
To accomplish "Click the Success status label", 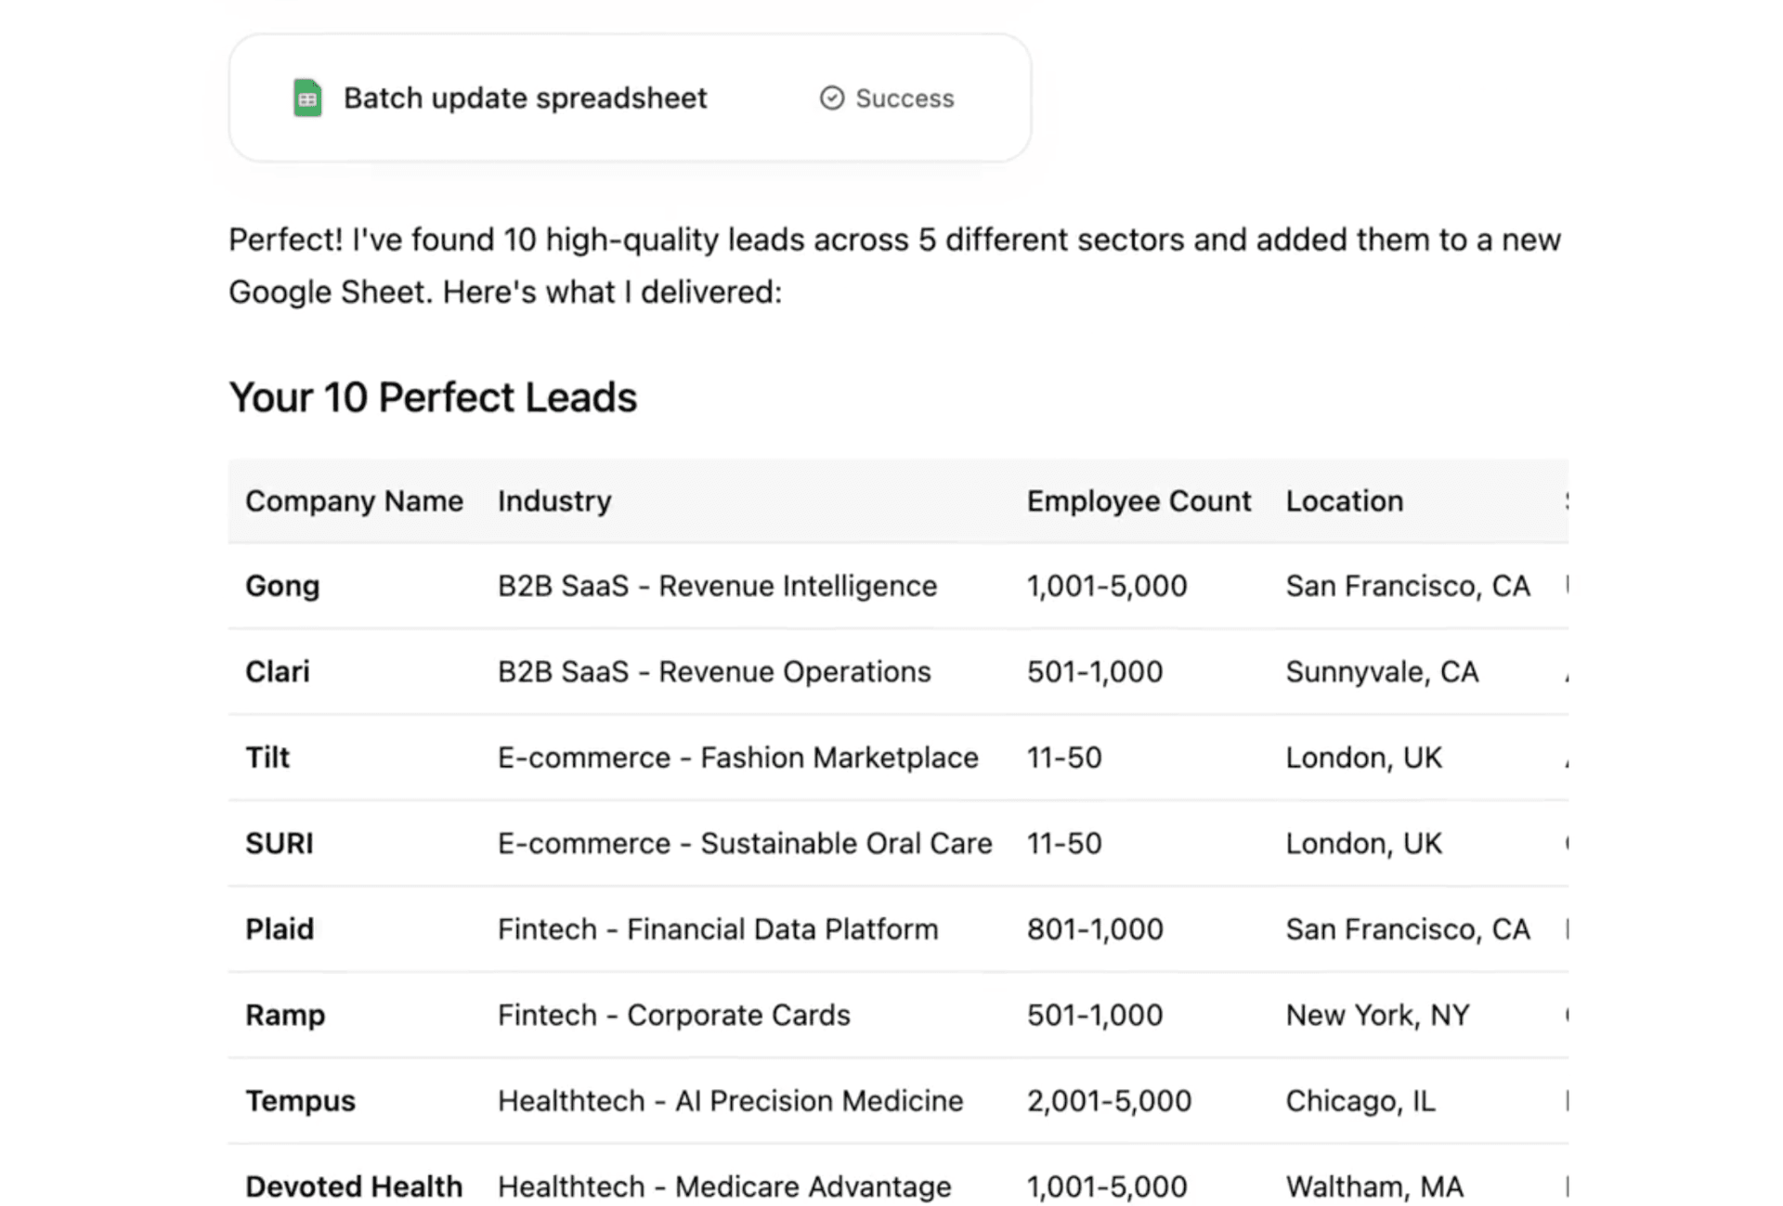I will (x=904, y=98).
